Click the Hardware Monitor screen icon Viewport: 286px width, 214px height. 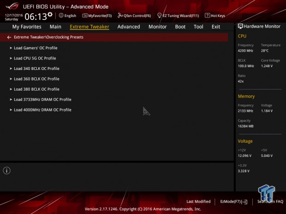pyautogui.click(x=240, y=26)
